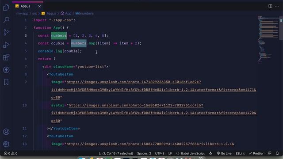Viewport: 283px width, 159px height.
Task: Change the UTF-8 encoding setting
Action: coord(160,153)
